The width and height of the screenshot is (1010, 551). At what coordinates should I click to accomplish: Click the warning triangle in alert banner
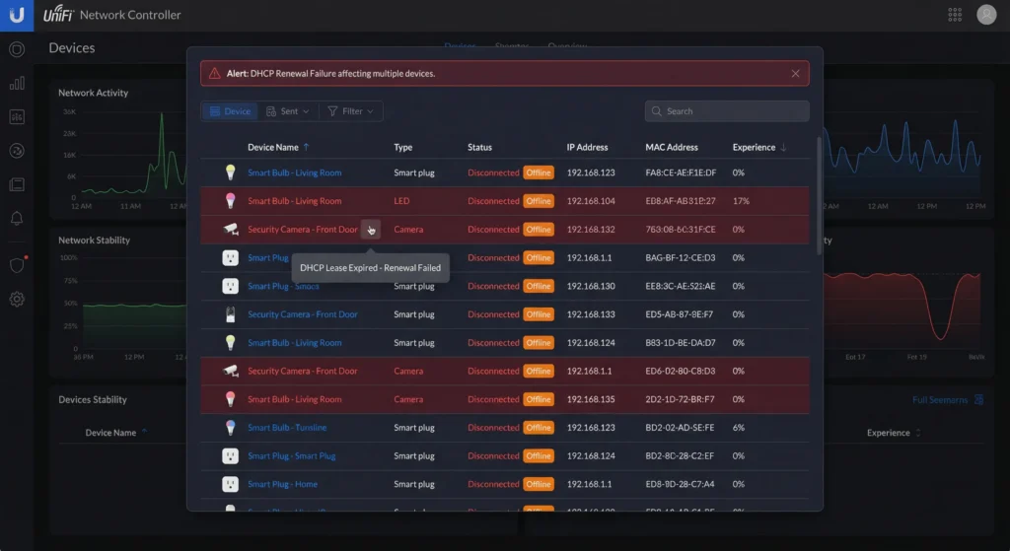coord(214,73)
